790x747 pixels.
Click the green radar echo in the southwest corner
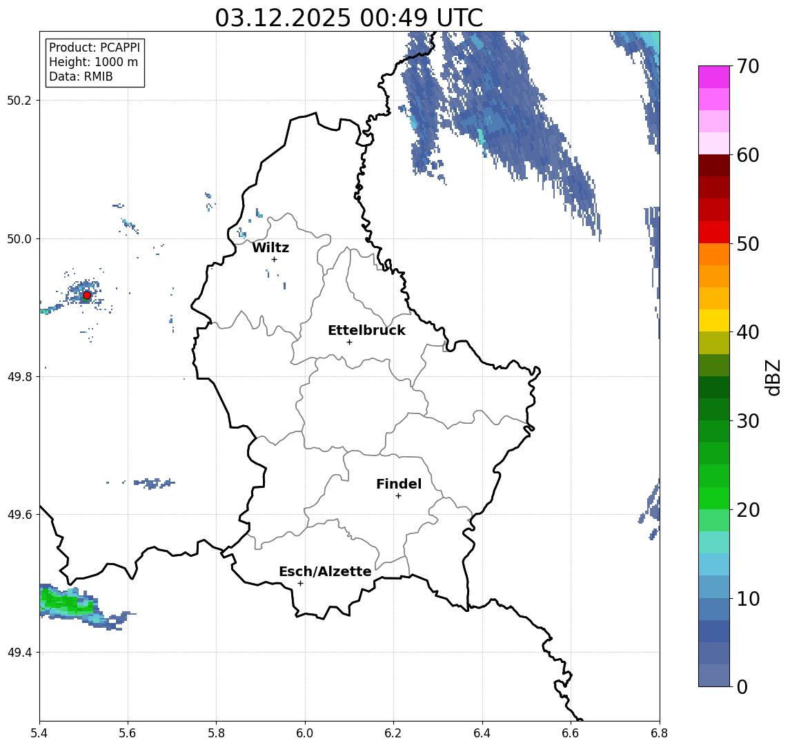[x=68, y=602]
